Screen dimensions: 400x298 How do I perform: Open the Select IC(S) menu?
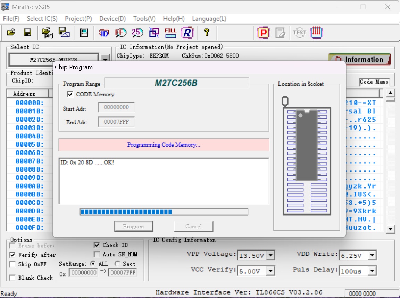pos(42,19)
